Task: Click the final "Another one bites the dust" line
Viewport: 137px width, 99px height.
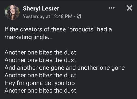Action: pyautogui.click(x=40, y=91)
